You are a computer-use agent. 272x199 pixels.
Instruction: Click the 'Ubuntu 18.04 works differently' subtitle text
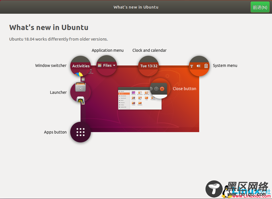58,39
